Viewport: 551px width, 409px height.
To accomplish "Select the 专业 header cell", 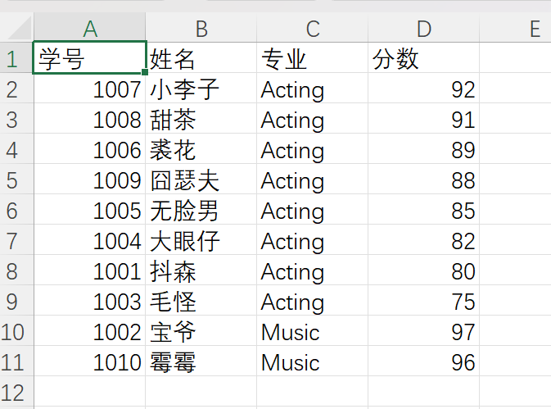I will pos(313,59).
